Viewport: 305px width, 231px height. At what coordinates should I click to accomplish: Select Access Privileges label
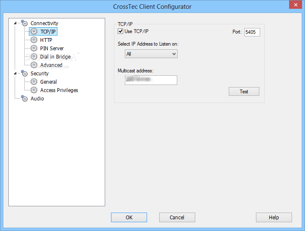pyautogui.click(x=59, y=90)
